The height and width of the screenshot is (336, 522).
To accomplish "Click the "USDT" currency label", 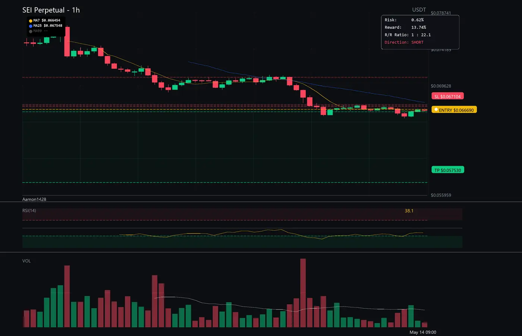I will pos(419,10).
